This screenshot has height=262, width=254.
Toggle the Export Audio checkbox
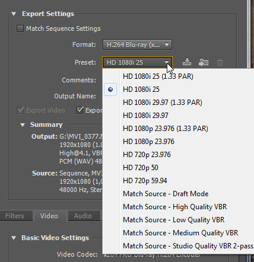click(x=80, y=110)
